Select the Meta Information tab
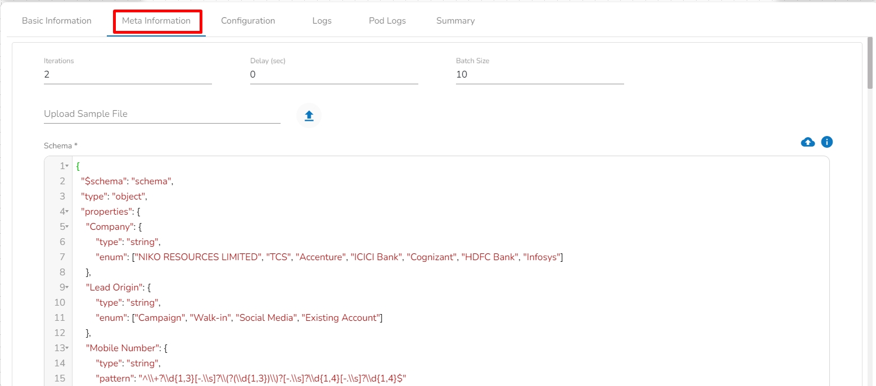Screen dimensions: 876x386 (x=156, y=21)
